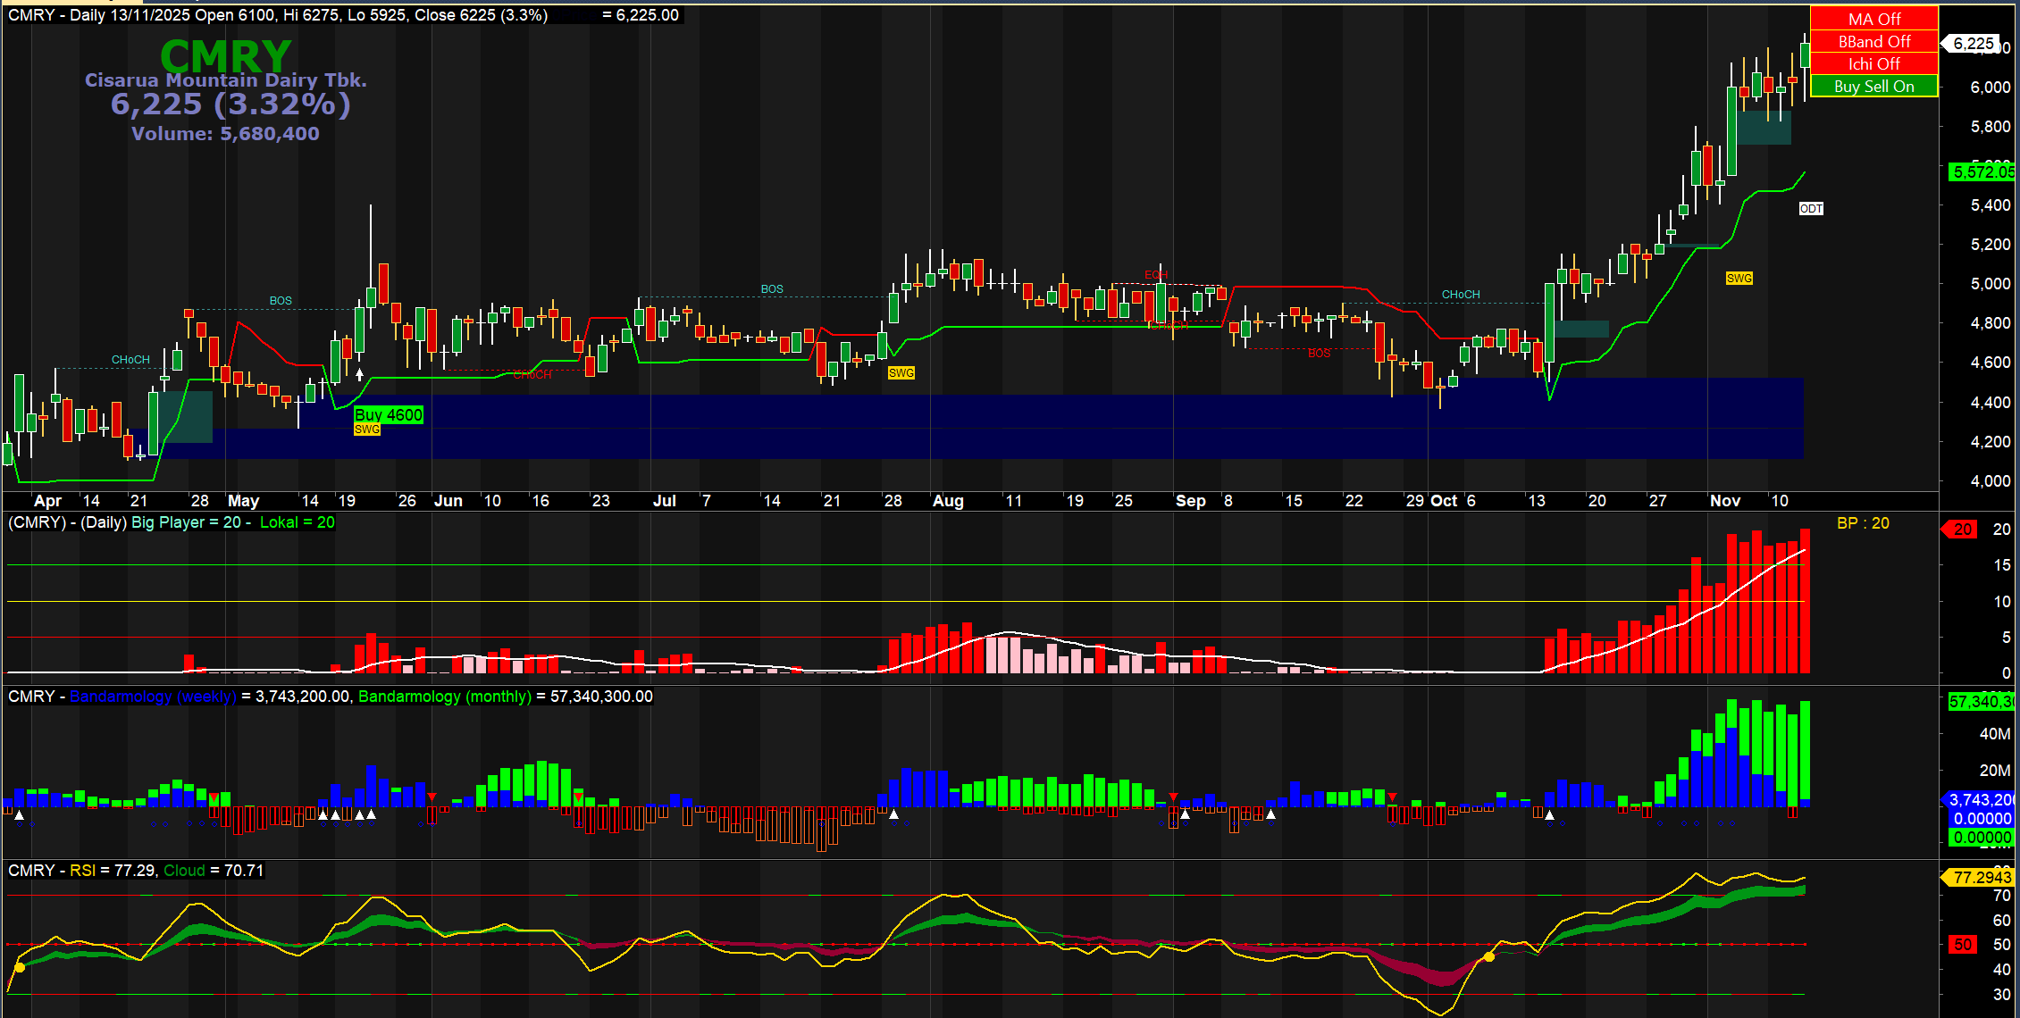Click the yellow 77.2943 RSI value tag

1980,877
